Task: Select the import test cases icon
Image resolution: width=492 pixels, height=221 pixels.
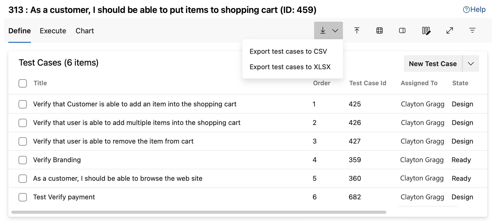Action: point(357,30)
